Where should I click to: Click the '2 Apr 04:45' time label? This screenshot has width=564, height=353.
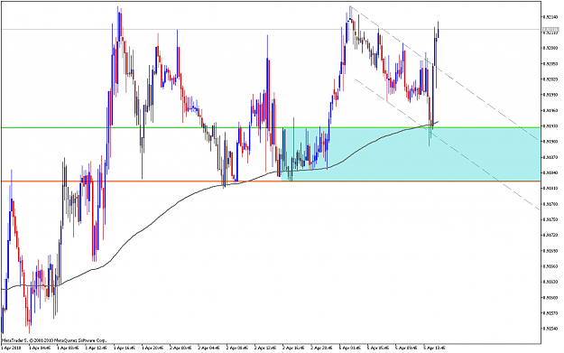208,348
